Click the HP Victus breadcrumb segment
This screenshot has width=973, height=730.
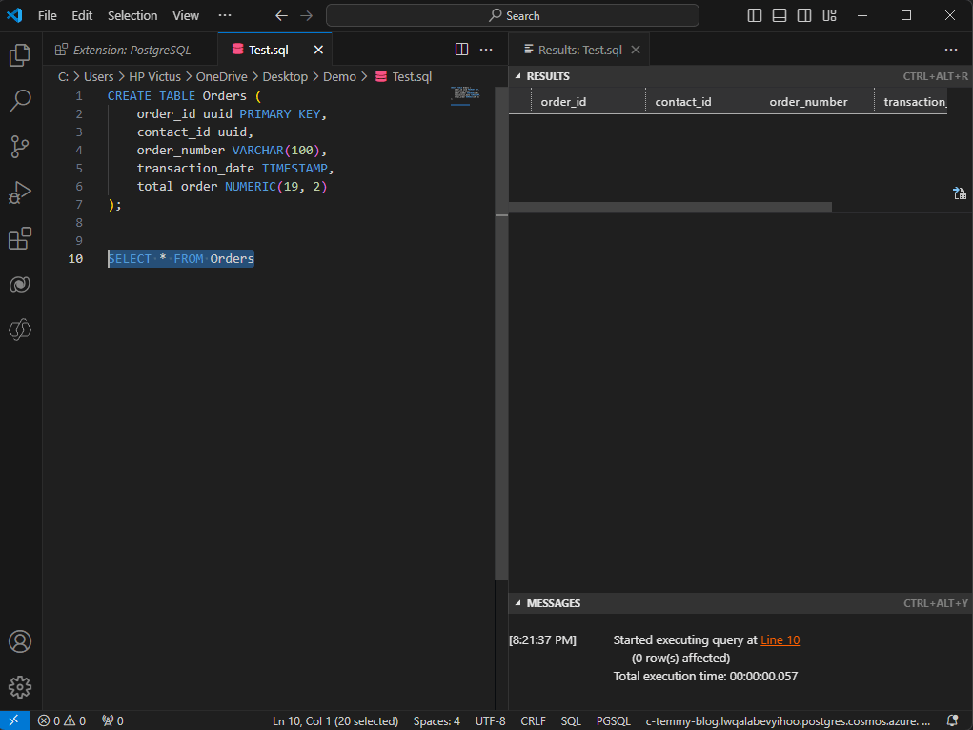(x=154, y=76)
